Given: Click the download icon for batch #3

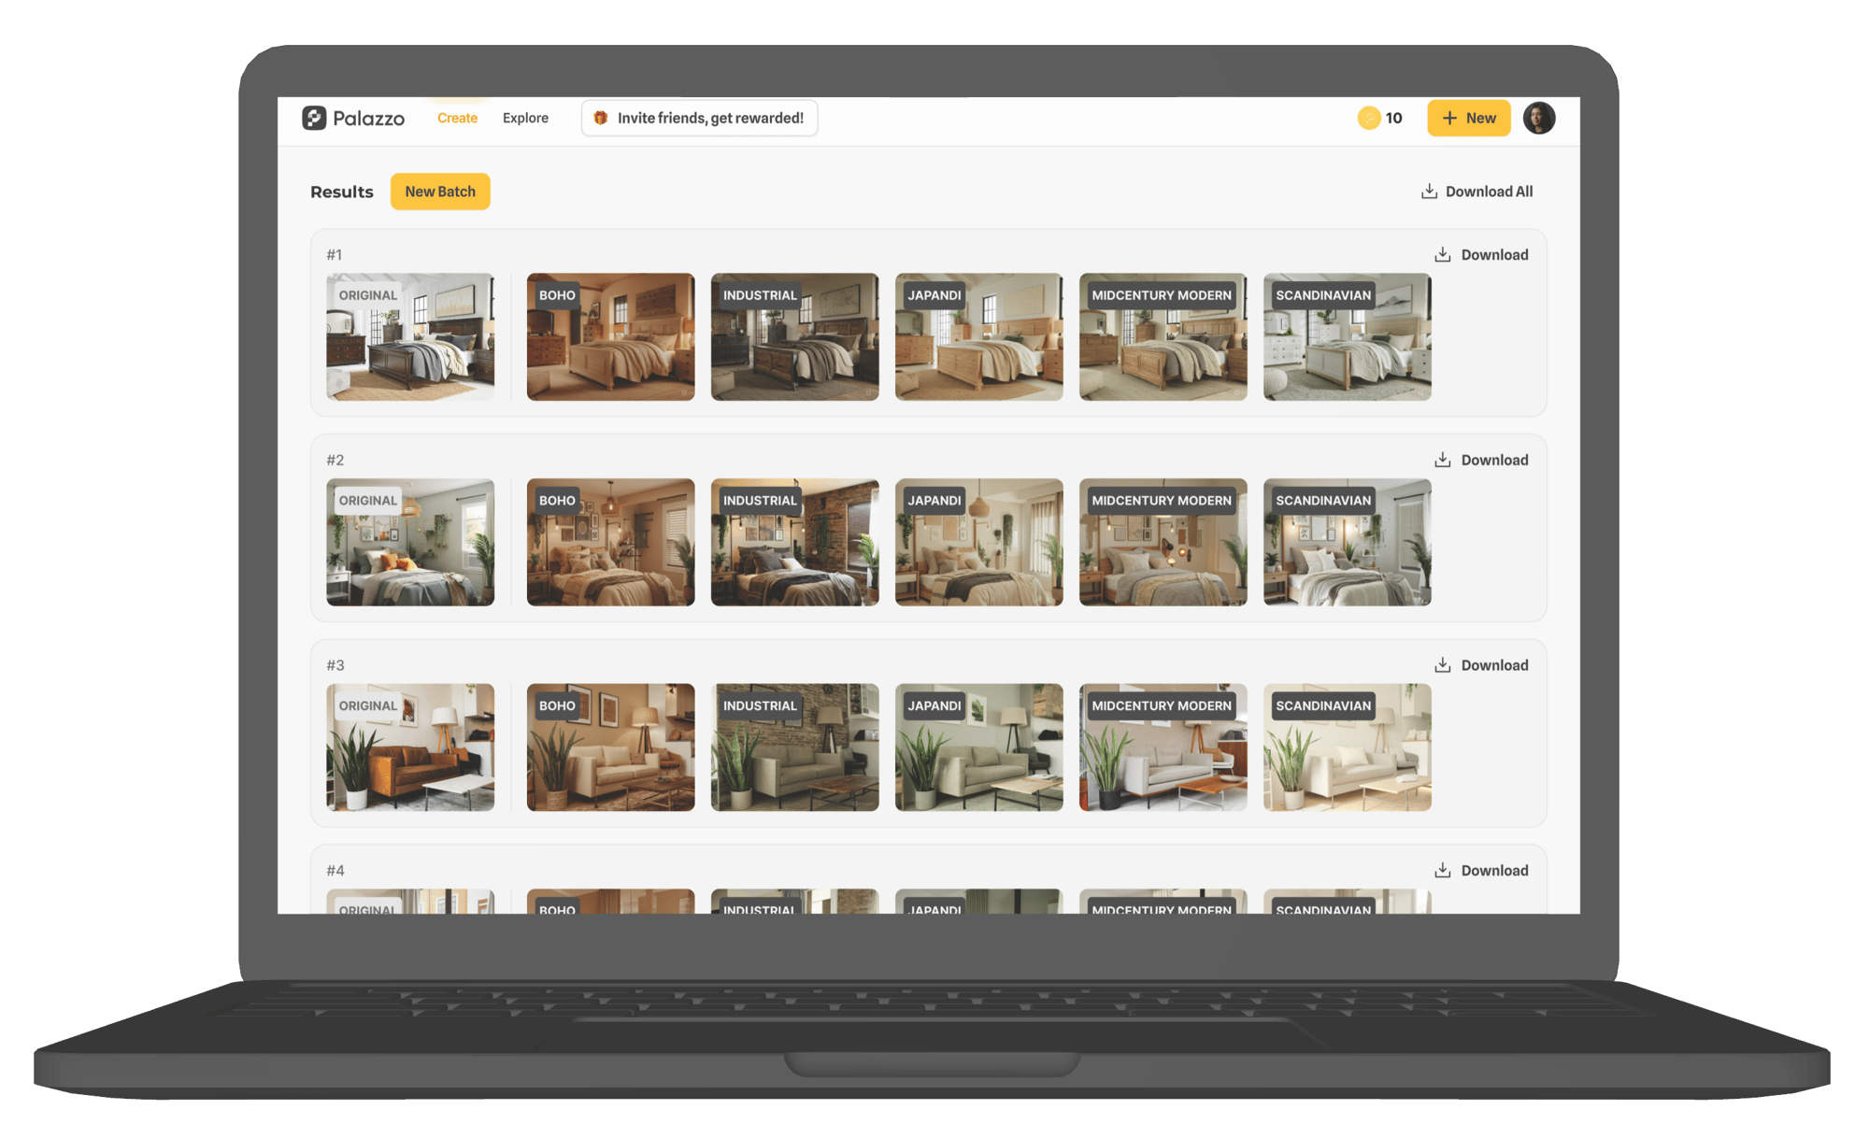Looking at the screenshot, I should pyautogui.click(x=1442, y=664).
